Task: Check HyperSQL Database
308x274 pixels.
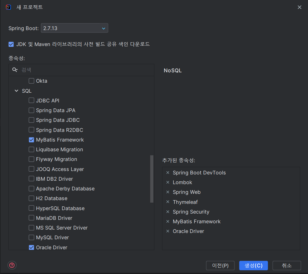Action: point(31,208)
